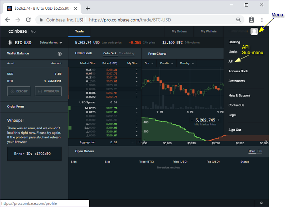Switch to the Trade tab

pyautogui.click(x=79, y=31)
